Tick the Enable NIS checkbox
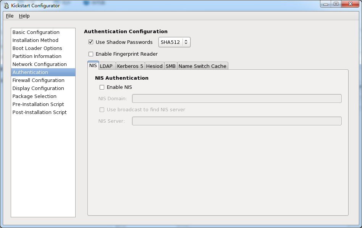362x228 pixels. (x=102, y=87)
